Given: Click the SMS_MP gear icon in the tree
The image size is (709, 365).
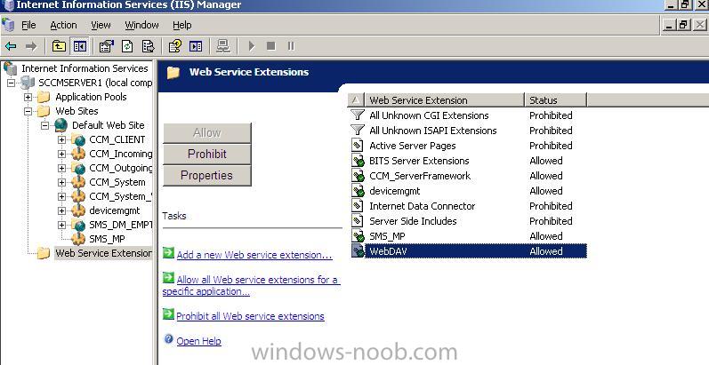Looking at the screenshot, I should click(x=78, y=239).
